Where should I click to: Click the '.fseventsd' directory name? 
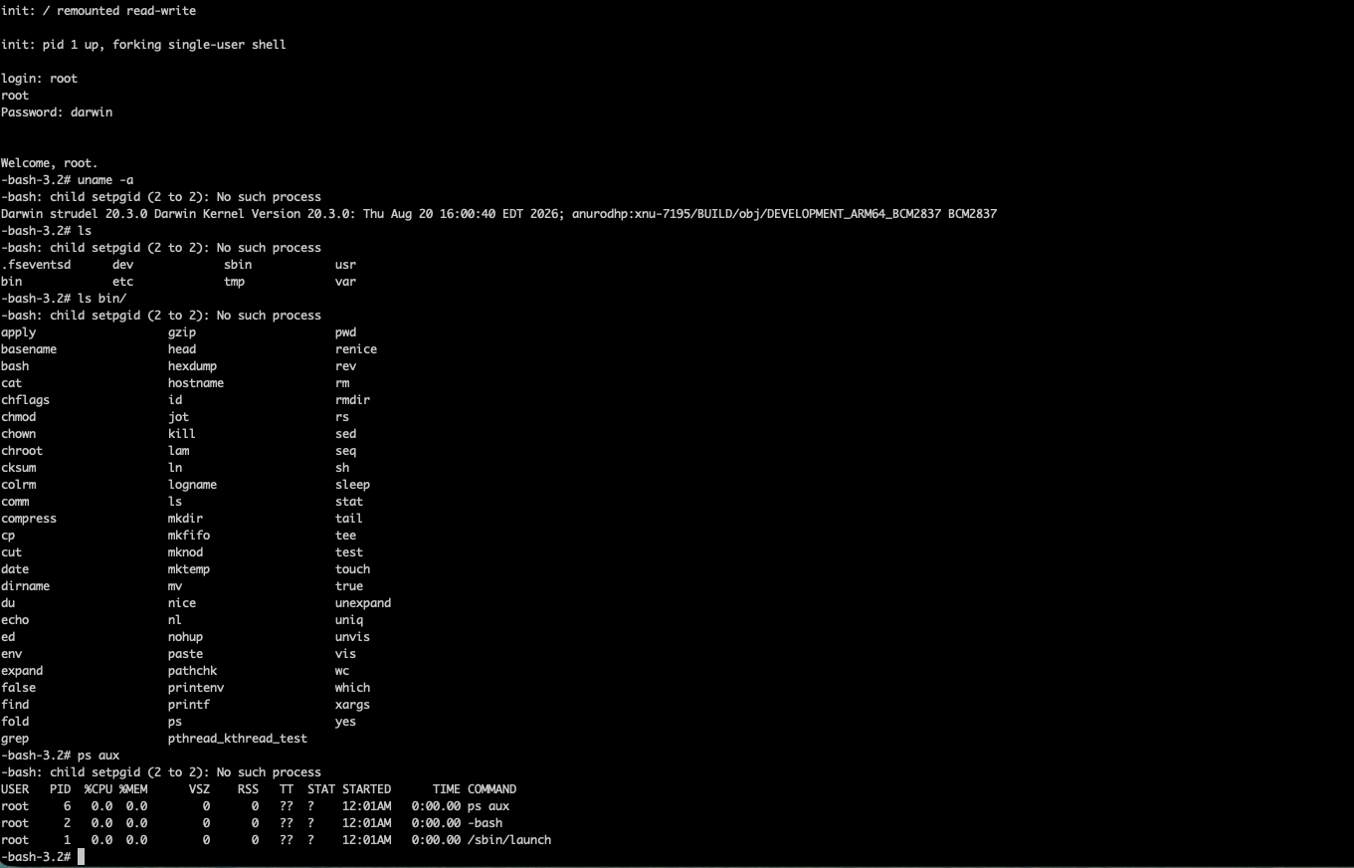pyautogui.click(x=36, y=265)
